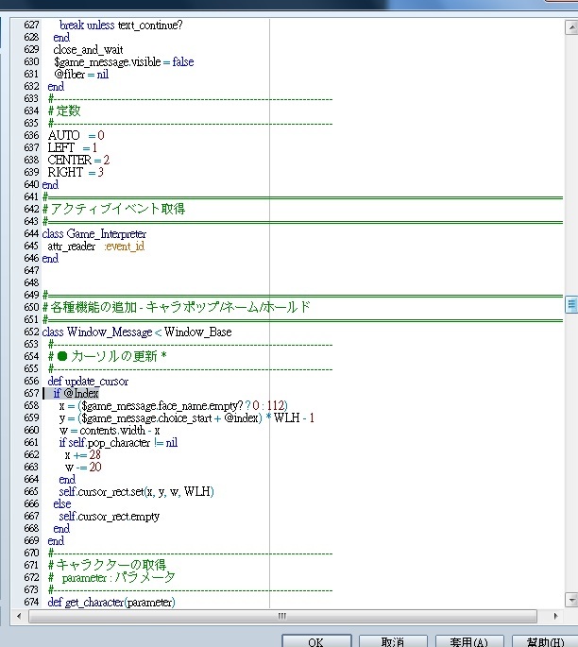Click the 取消 cancel button
578x647 pixels.
coord(393,641)
